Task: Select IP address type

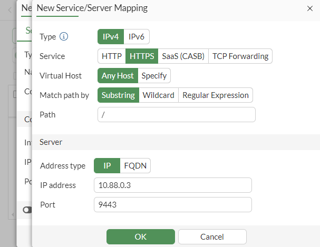Action: coord(107,166)
